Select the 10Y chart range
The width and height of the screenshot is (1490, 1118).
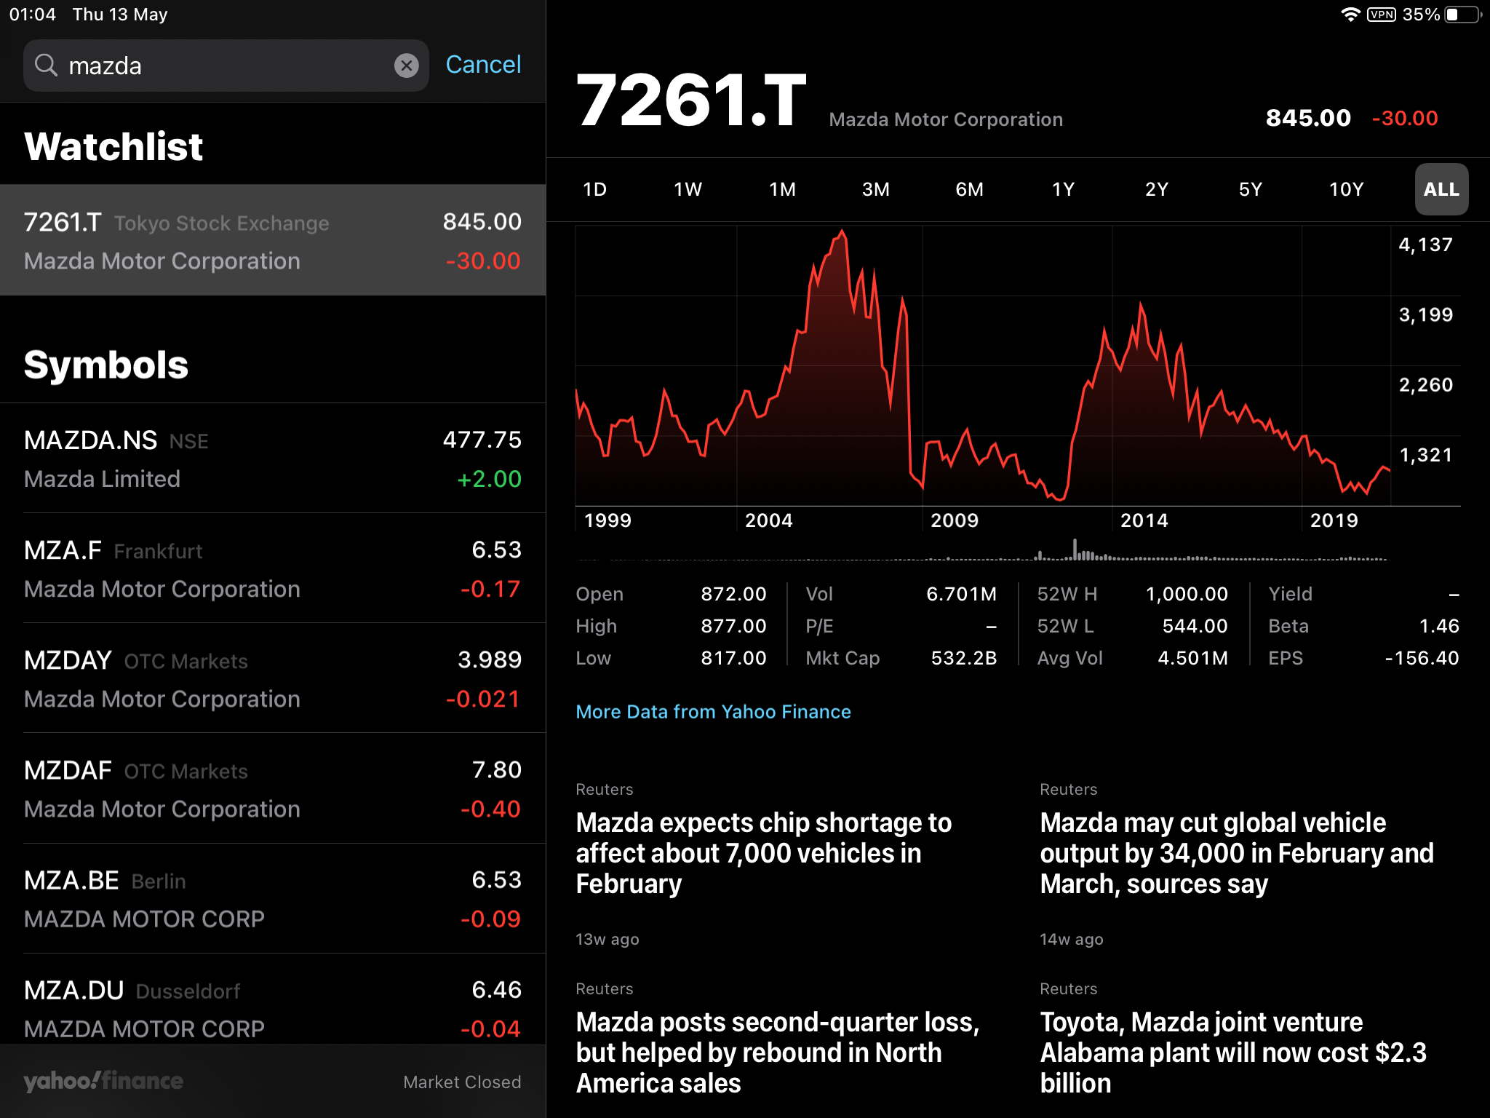coord(1346,189)
